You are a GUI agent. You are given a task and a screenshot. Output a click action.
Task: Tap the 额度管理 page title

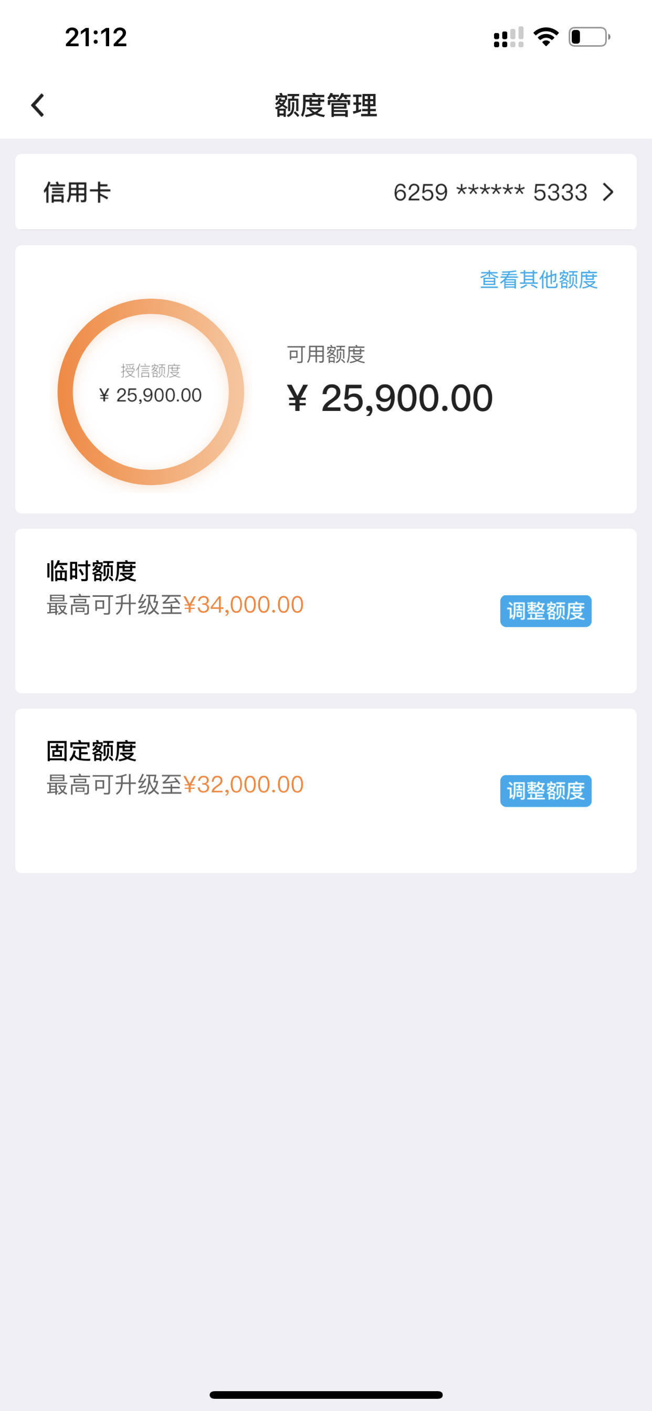coord(326,105)
